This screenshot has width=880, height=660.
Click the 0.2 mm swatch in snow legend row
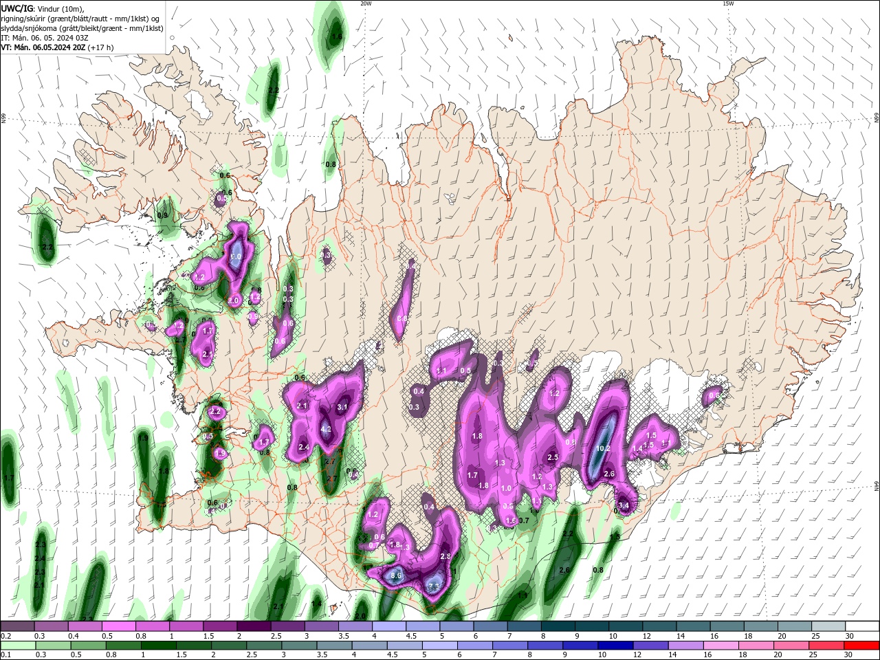click(17, 626)
